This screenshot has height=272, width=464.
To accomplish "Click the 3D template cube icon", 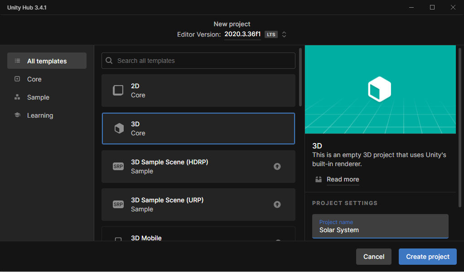I will 119,129.
